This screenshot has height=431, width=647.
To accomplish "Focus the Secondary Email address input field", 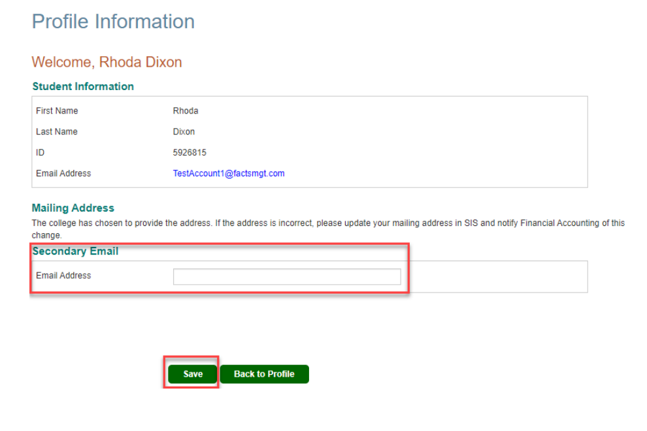I will [286, 277].
